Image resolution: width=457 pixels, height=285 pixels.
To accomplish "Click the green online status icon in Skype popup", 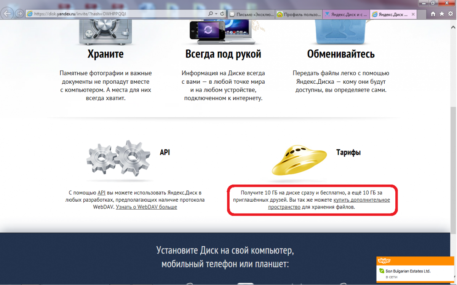I will click(382, 271).
